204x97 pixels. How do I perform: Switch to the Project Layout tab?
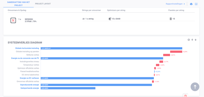[43, 4]
